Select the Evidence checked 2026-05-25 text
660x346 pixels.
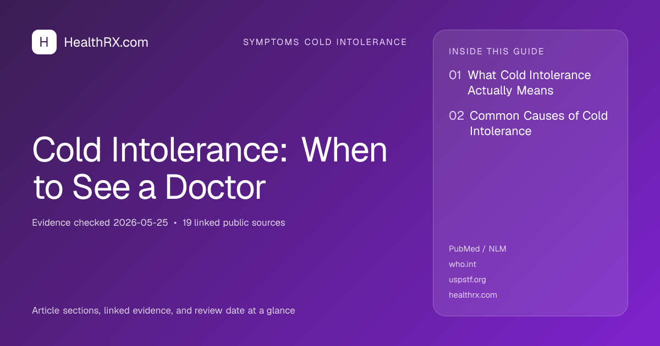100,223
